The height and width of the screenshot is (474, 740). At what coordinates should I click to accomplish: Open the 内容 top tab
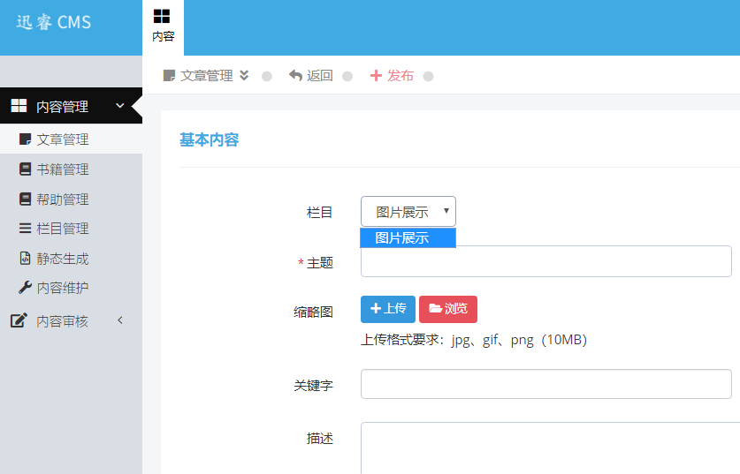[x=163, y=27]
